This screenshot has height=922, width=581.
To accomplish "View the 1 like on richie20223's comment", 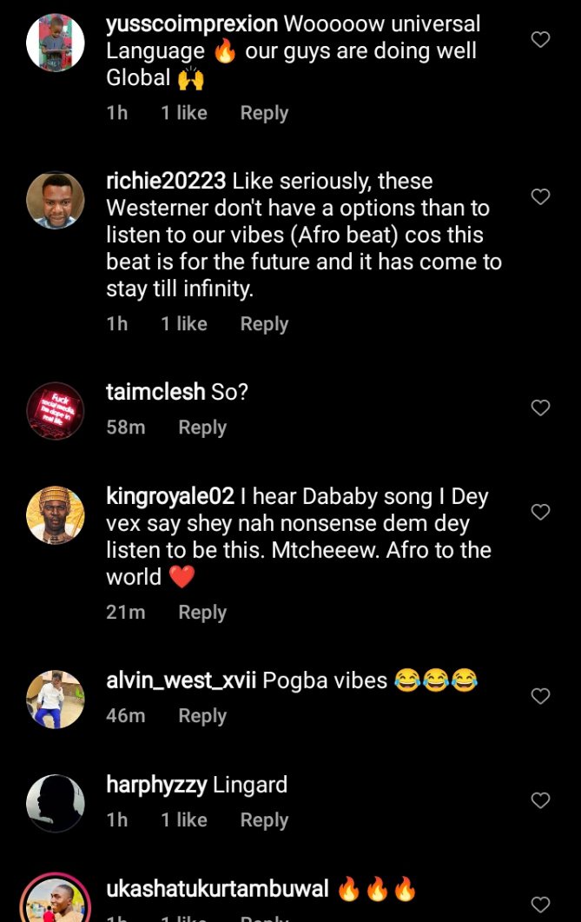I will (184, 324).
